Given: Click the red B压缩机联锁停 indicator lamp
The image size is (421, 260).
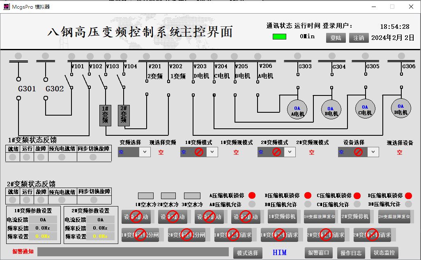Looking at the screenshot, I should coord(308,195).
